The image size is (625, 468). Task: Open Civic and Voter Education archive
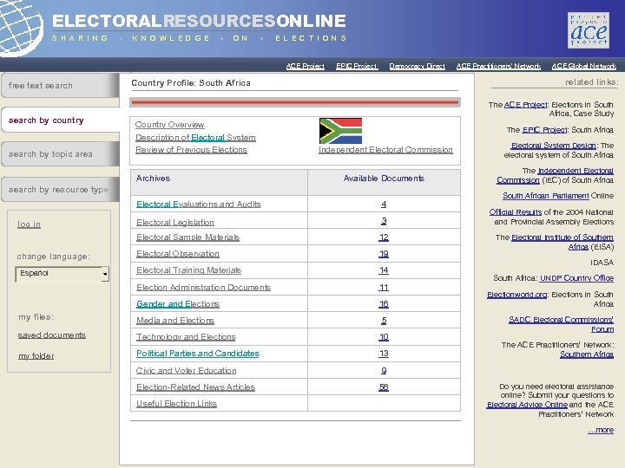(186, 371)
